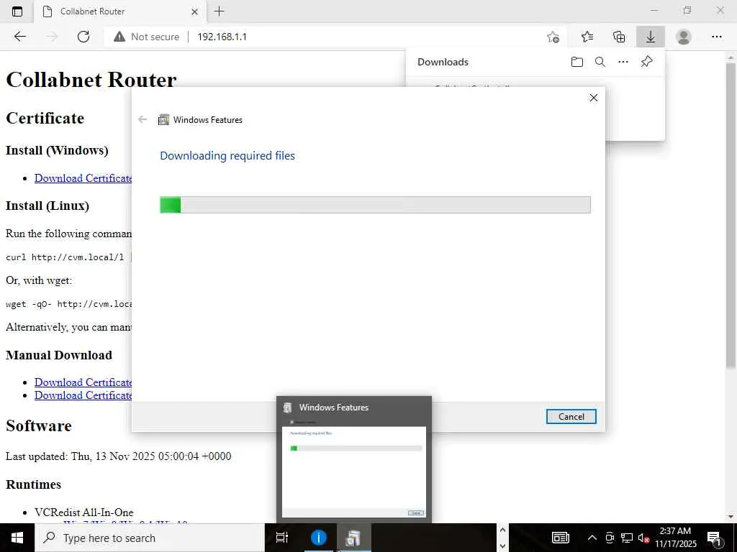737x552 pixels.
Task: Open second Download Certificate link under Manual Download
Action: click(83, 395)
